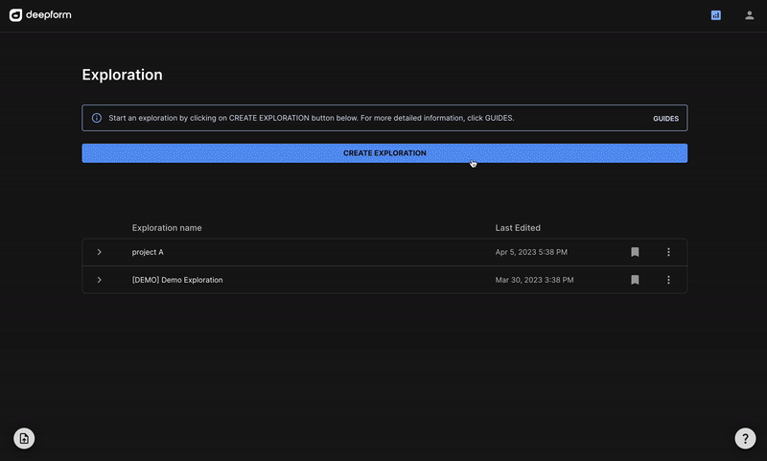Toggle bookmark for [DEMO] Demo Exploration

(635, 280)
